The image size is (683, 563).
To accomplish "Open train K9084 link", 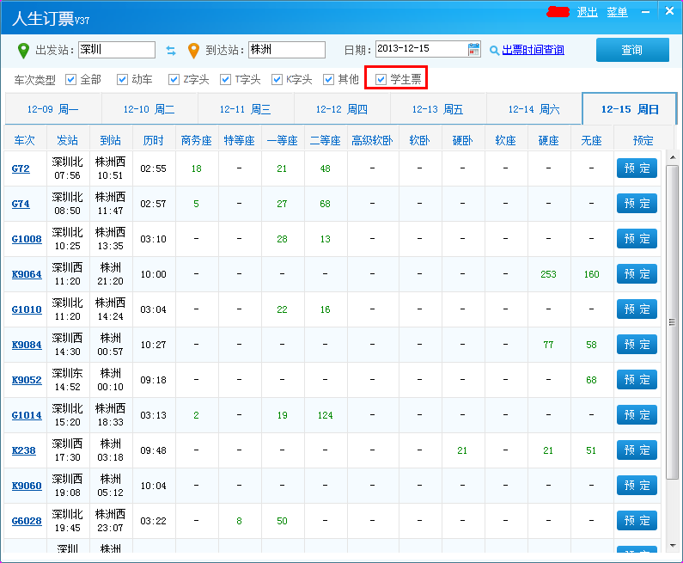I will click(x=27, y=346).
